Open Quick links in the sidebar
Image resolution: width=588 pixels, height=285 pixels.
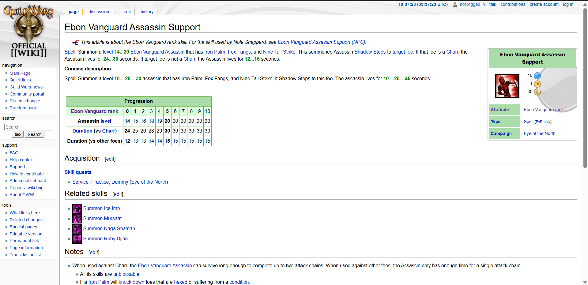coord(20,80)
